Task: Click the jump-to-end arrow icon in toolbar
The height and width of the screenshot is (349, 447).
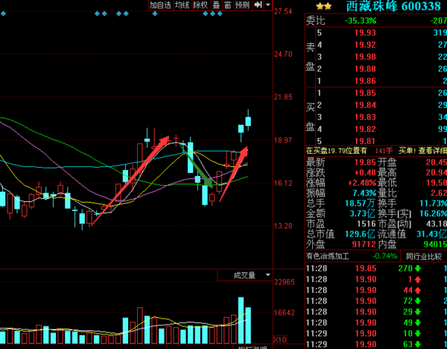Action: pos(258,5)
